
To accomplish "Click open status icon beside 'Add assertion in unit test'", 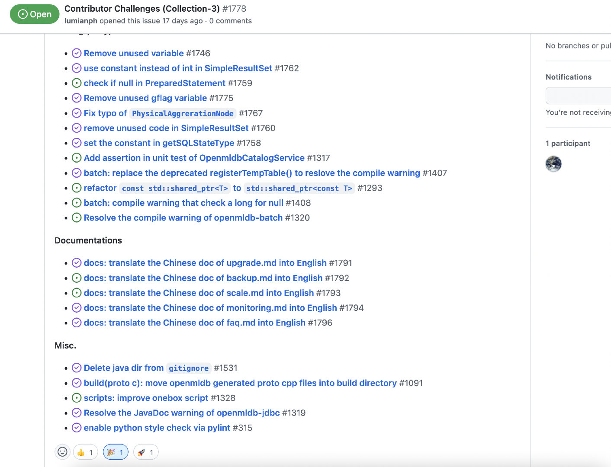I will click(77, 158).
